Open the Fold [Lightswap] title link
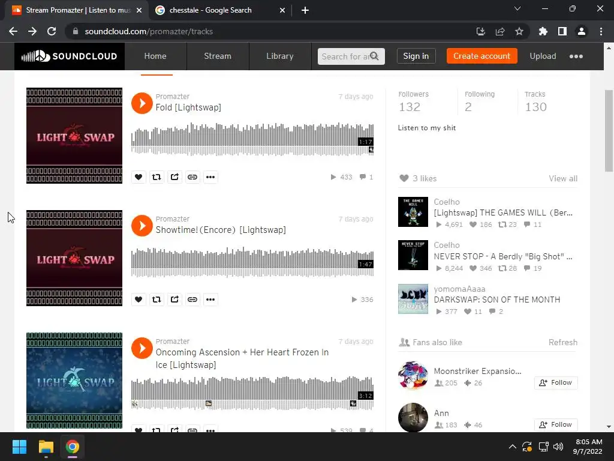 coord(188,107)
